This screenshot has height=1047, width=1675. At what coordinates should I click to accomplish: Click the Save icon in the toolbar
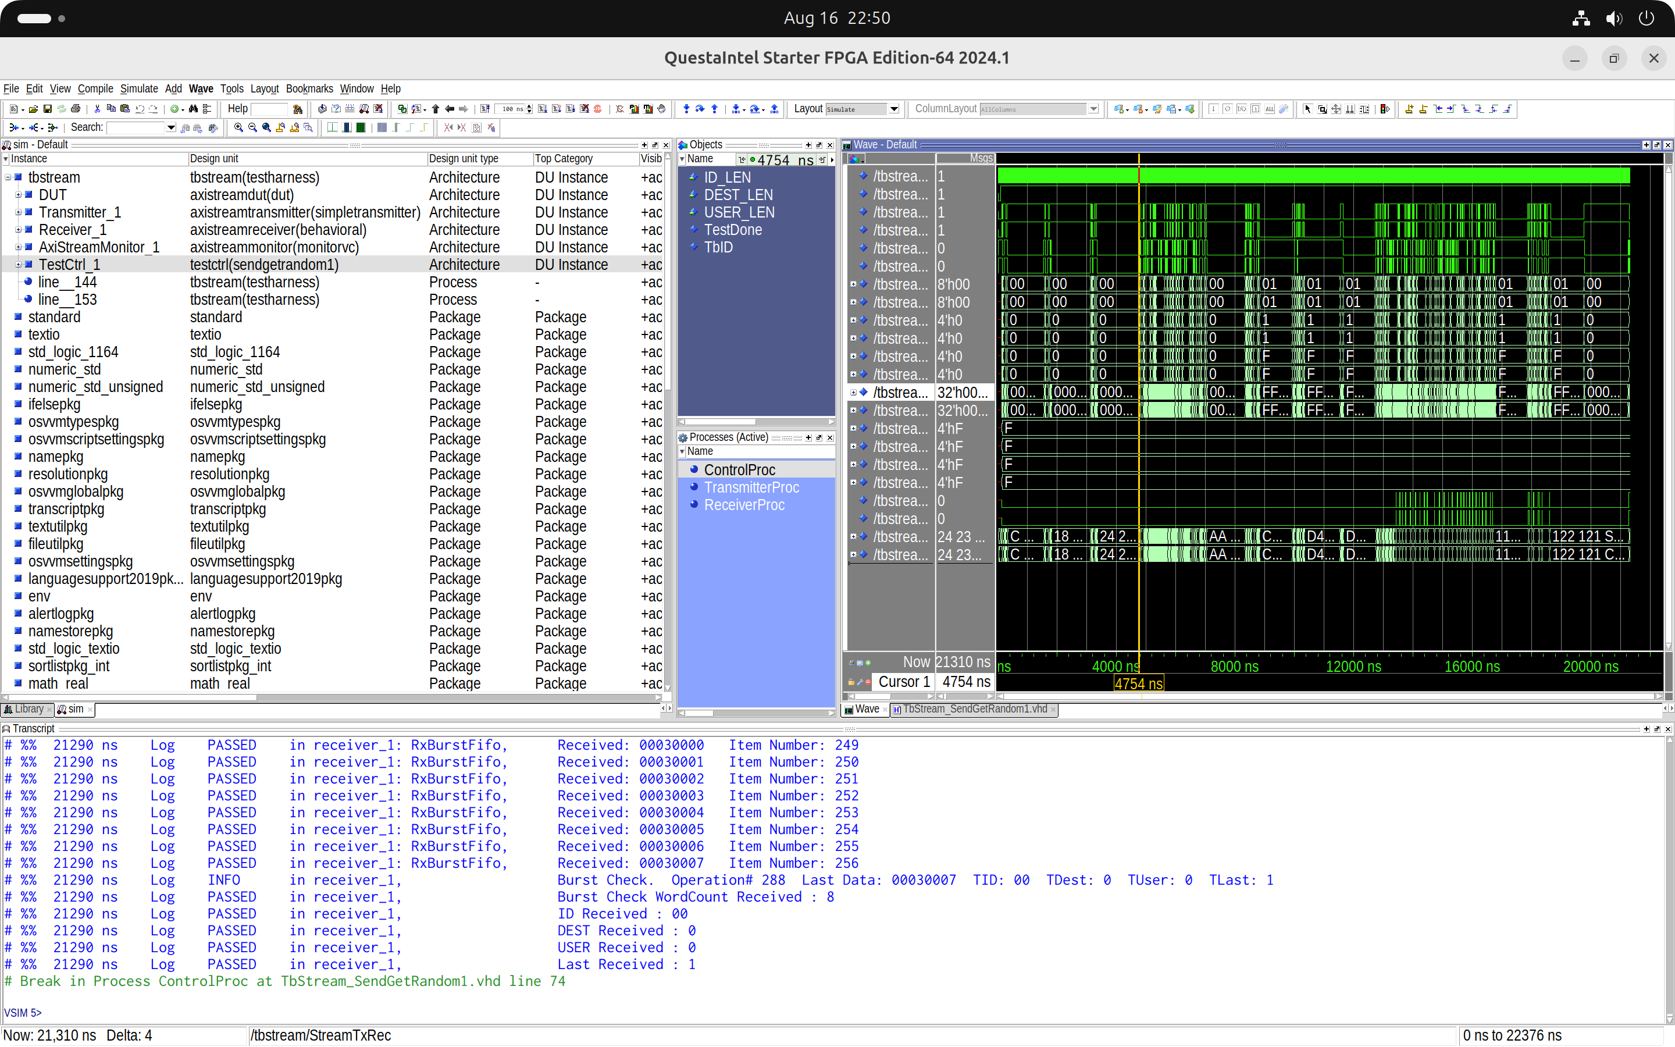47,109
